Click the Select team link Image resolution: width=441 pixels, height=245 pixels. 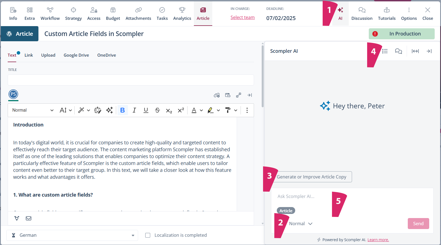(242, 17)
